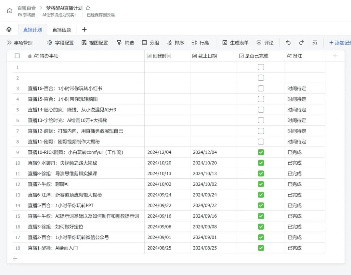
Task: Open the views list layers icon
Action: pyautogui.click(x=9, y=29)
